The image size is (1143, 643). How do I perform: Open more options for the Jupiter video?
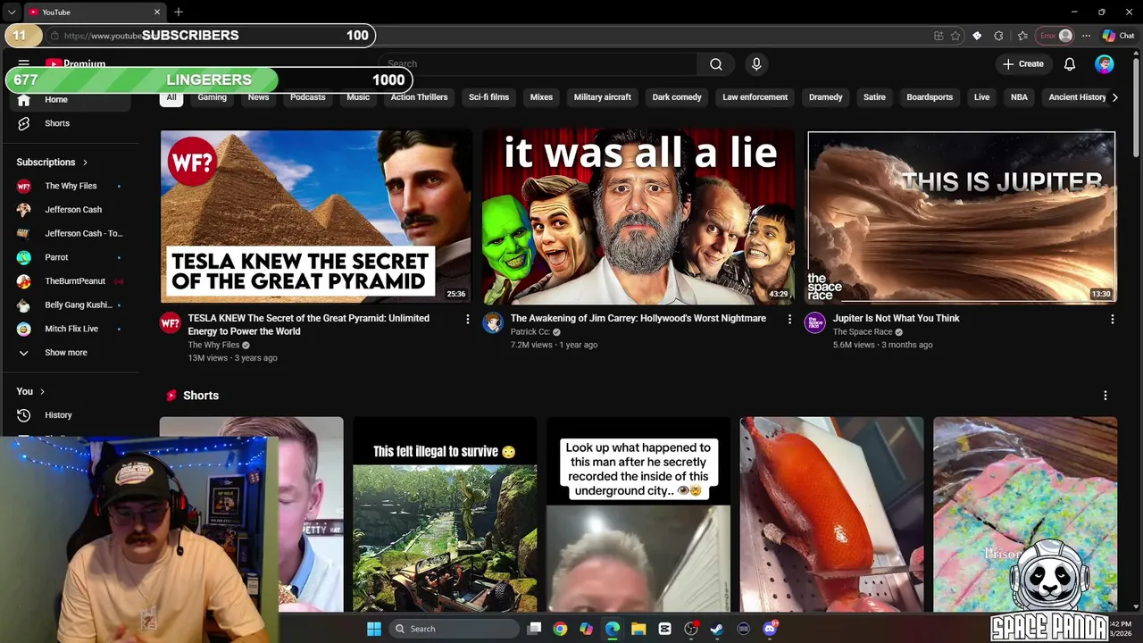(x=1112, y=319)
